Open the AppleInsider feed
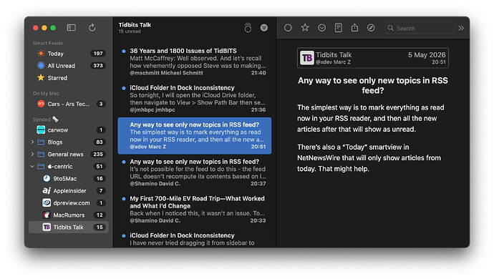The height and width of the screenshot is (279, 494). (x=68, y=191)
